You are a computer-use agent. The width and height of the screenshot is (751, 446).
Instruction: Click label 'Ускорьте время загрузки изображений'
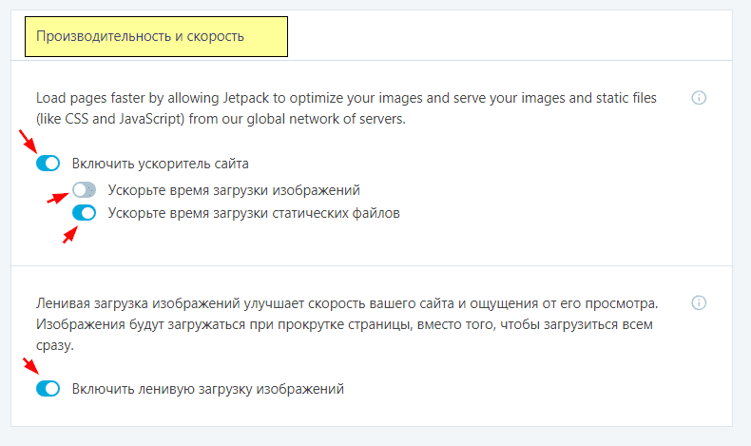pos(234,190)
